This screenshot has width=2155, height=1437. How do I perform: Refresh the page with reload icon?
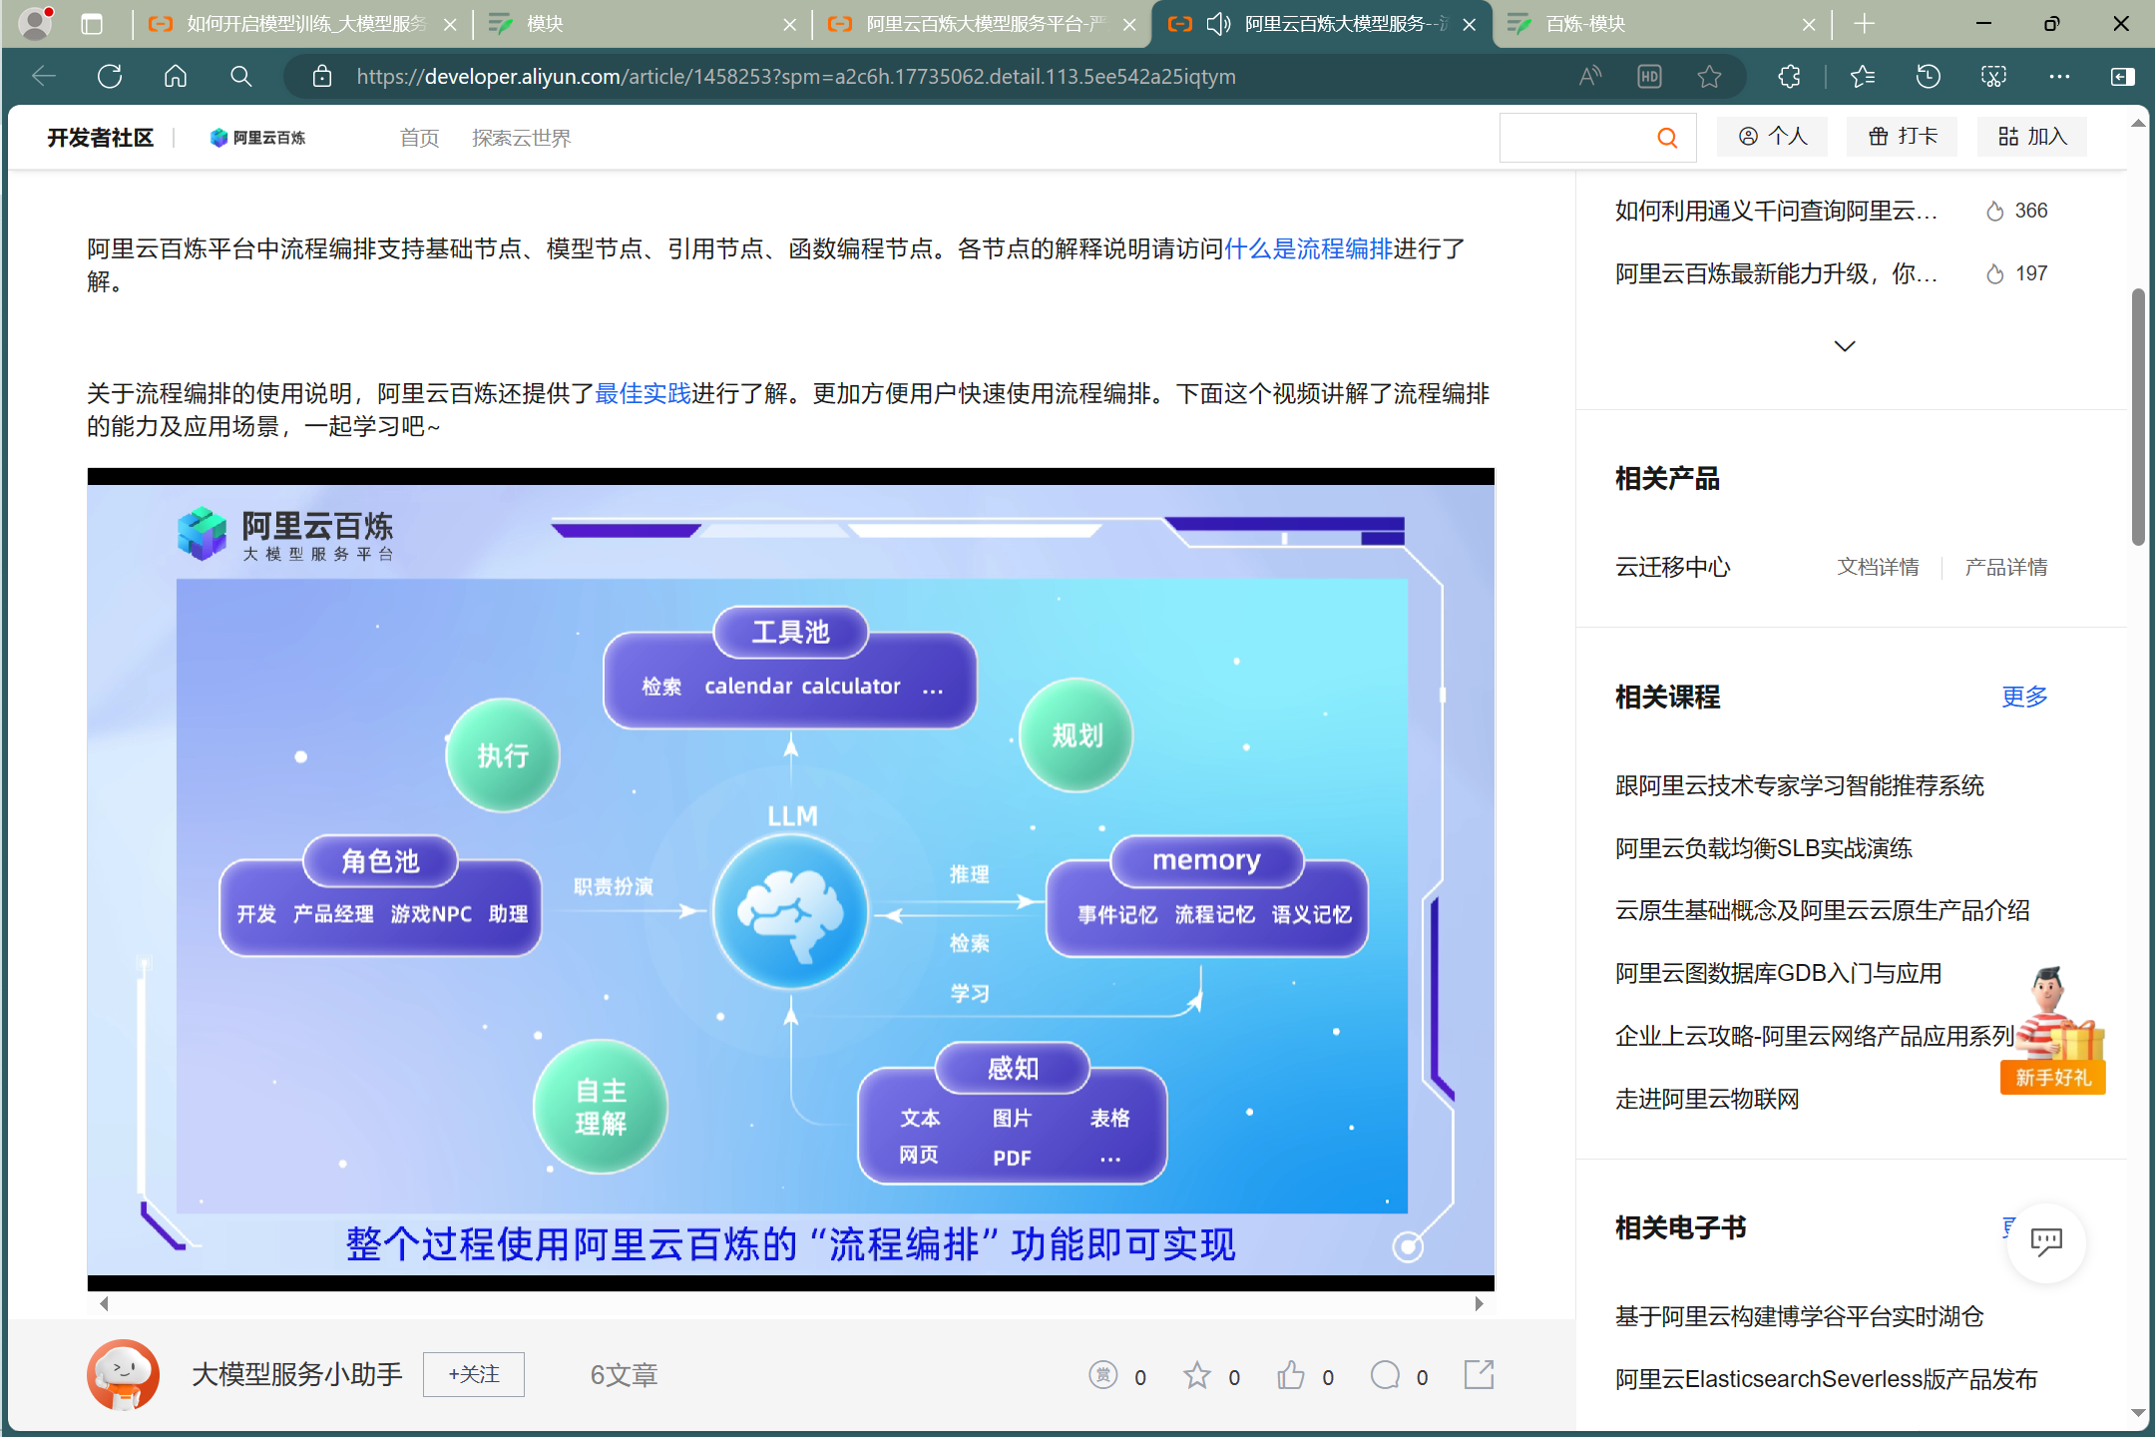(x=110, y=77)
